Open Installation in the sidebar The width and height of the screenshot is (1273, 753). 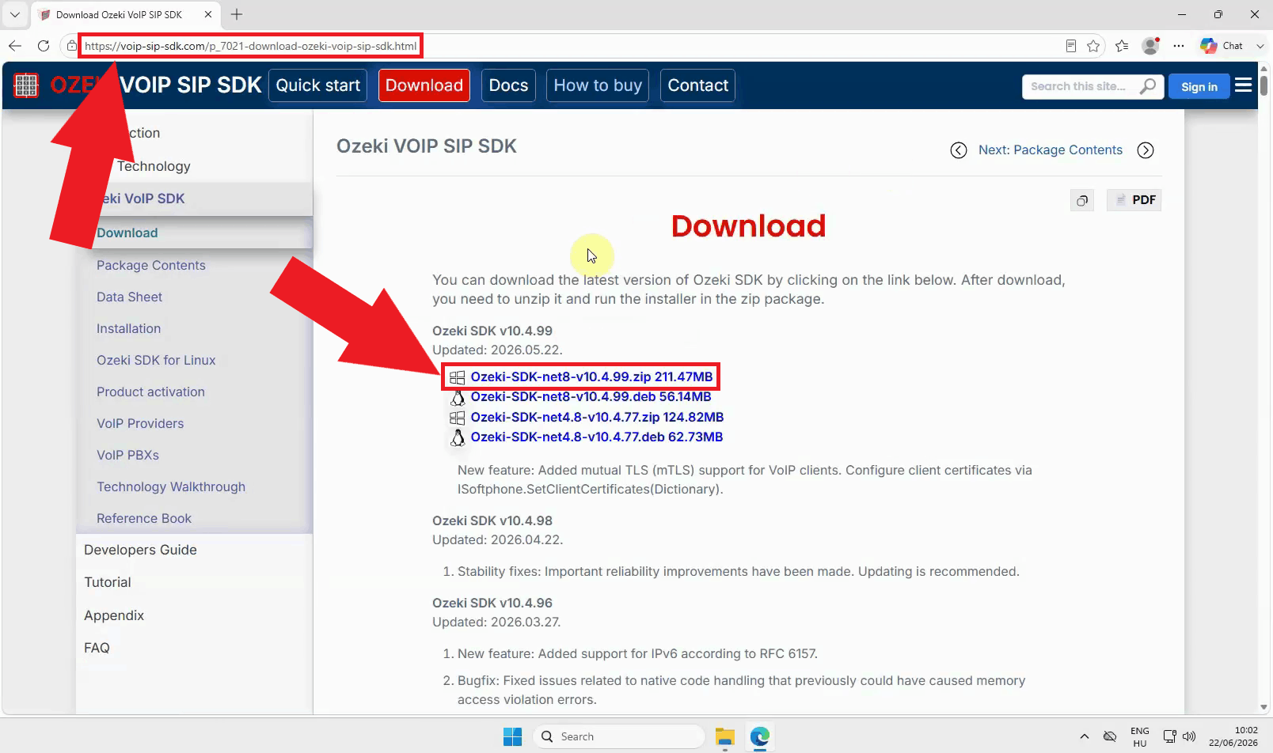[x=128, y=328]
